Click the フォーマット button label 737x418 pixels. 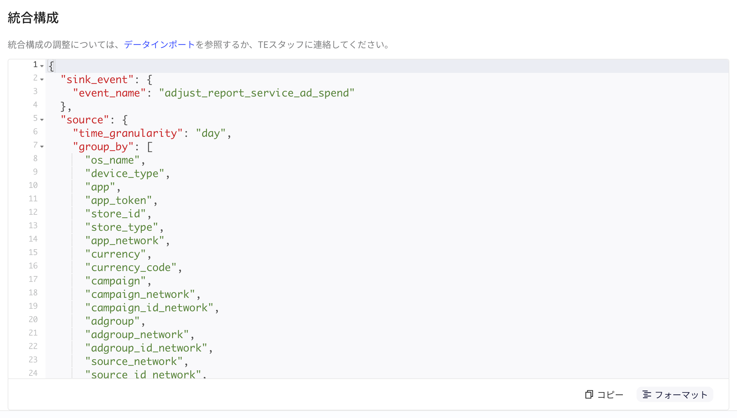[681, 395]
